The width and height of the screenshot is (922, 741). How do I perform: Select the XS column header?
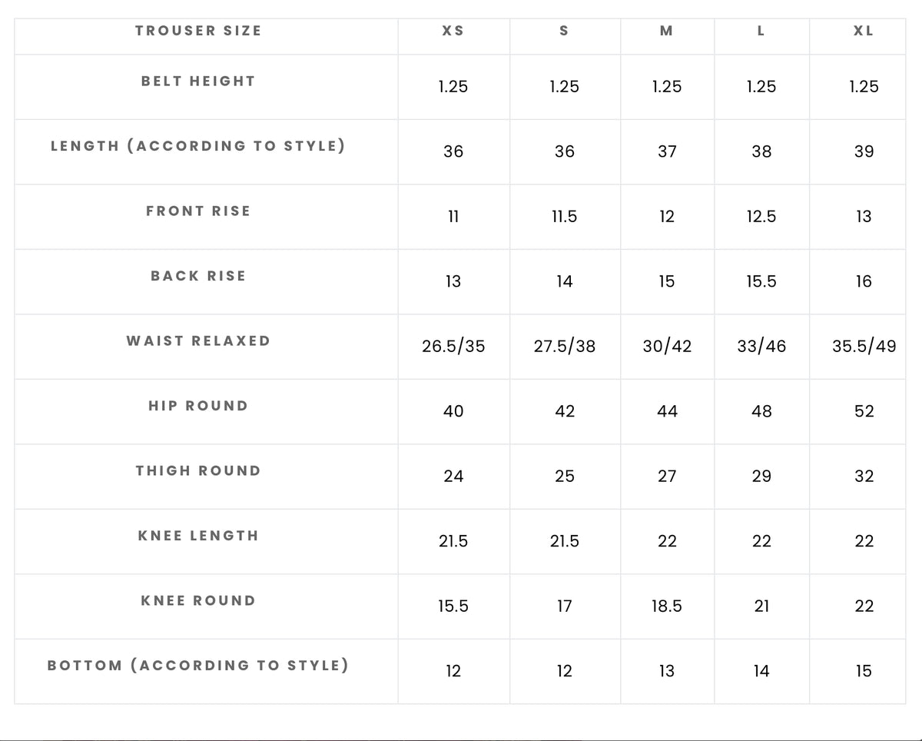453,31
